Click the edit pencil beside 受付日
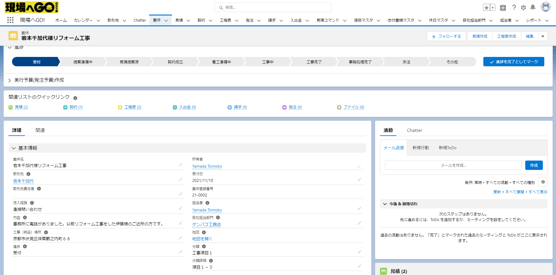Image resolution: width=556 pixels, height=275 pixels. 359,180
